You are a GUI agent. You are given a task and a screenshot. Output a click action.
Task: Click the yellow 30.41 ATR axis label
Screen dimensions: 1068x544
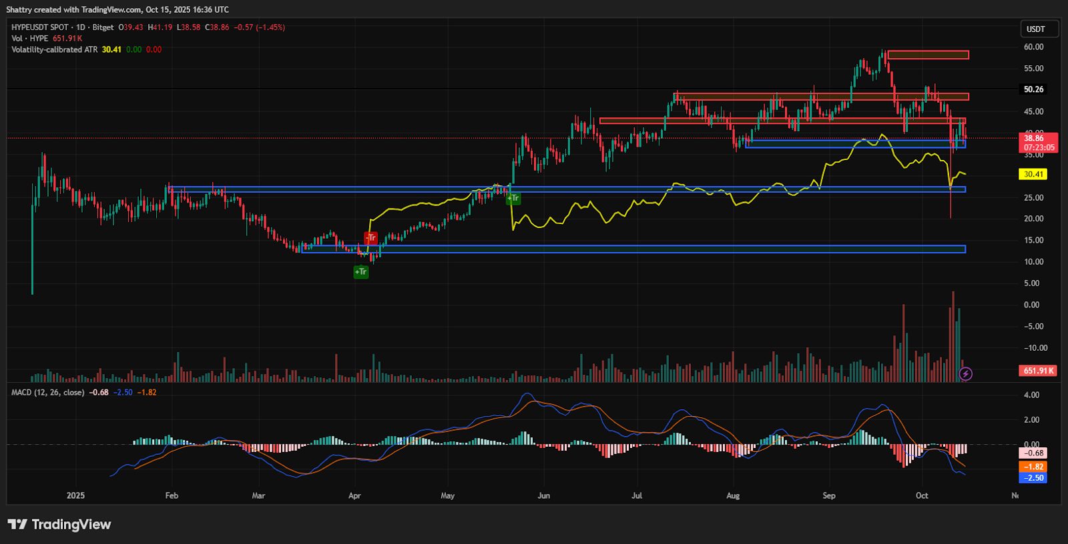pyautogui.click(x=1033, y=175)
